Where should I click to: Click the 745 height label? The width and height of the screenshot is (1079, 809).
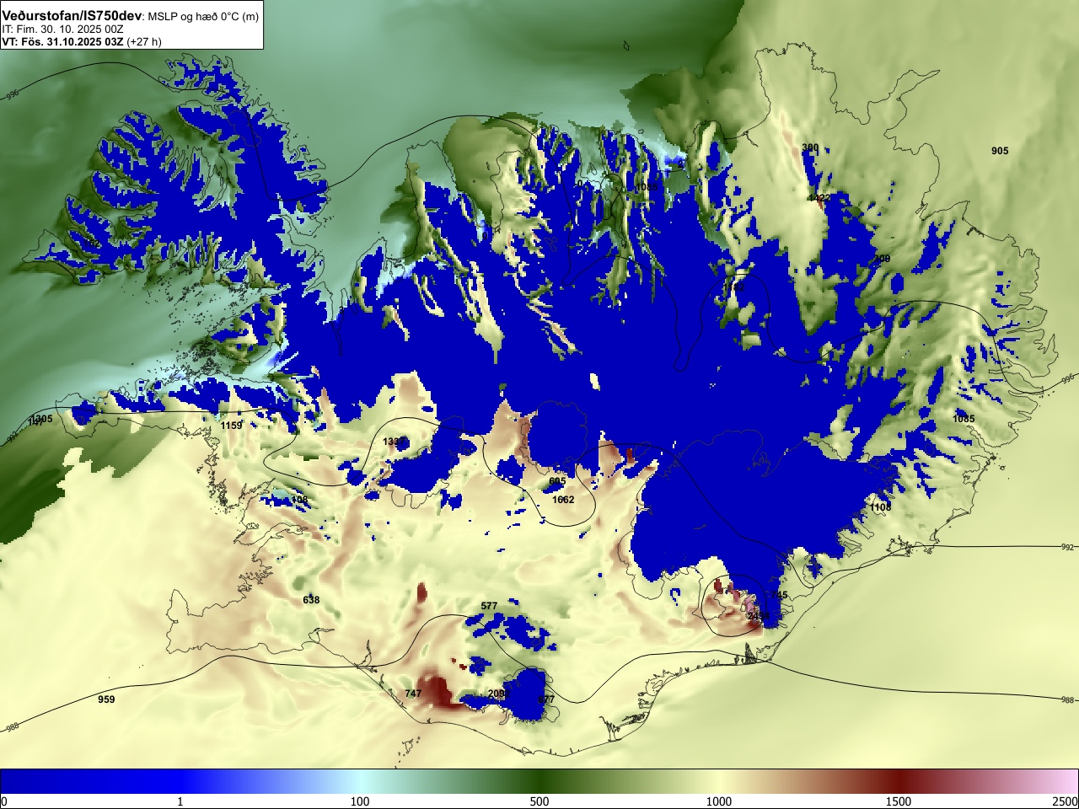(x=779, y=595)
